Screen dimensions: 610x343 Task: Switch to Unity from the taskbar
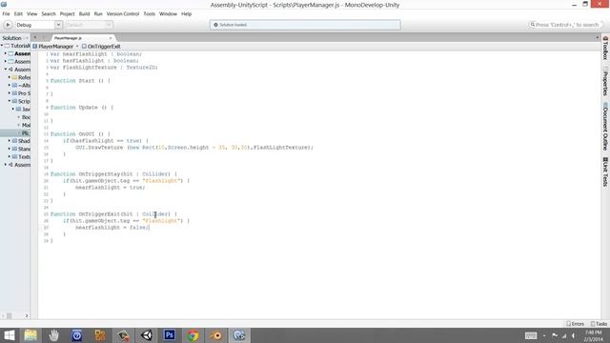147,335
